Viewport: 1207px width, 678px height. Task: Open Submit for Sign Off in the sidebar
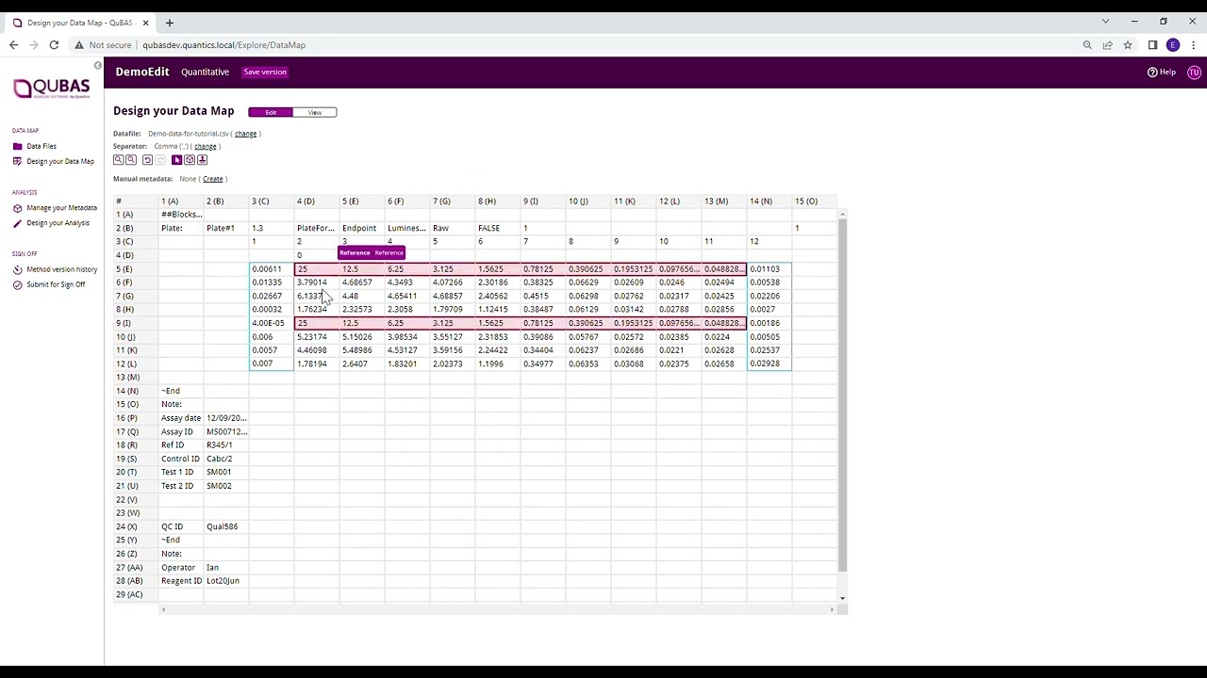56,284
